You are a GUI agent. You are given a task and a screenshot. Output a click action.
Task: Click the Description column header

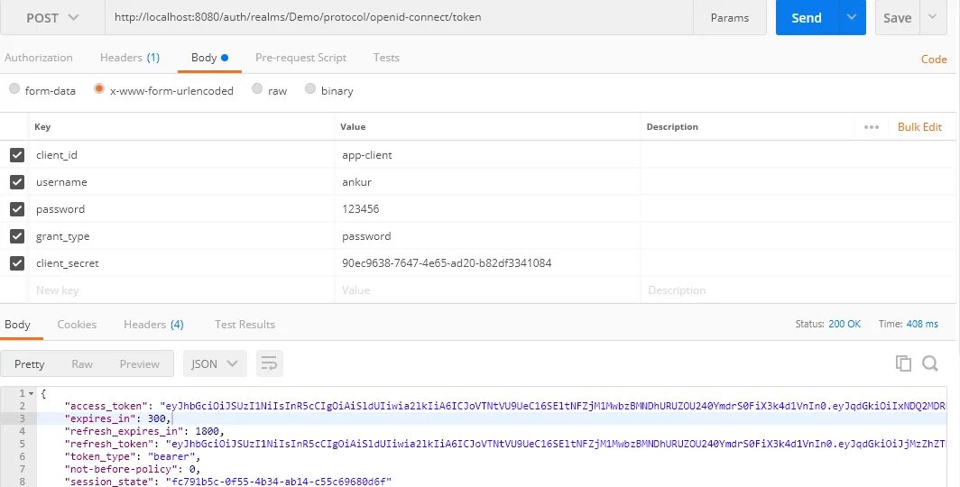(x=672, y=126)
